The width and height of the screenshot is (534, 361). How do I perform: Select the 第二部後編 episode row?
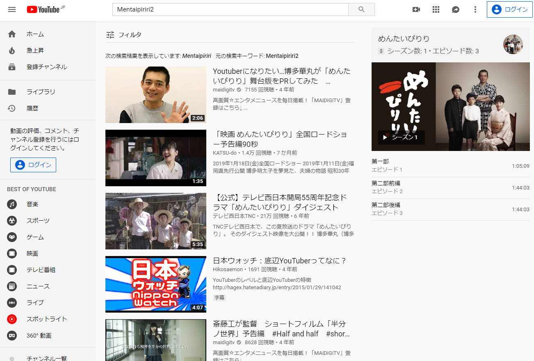[450, 209]
